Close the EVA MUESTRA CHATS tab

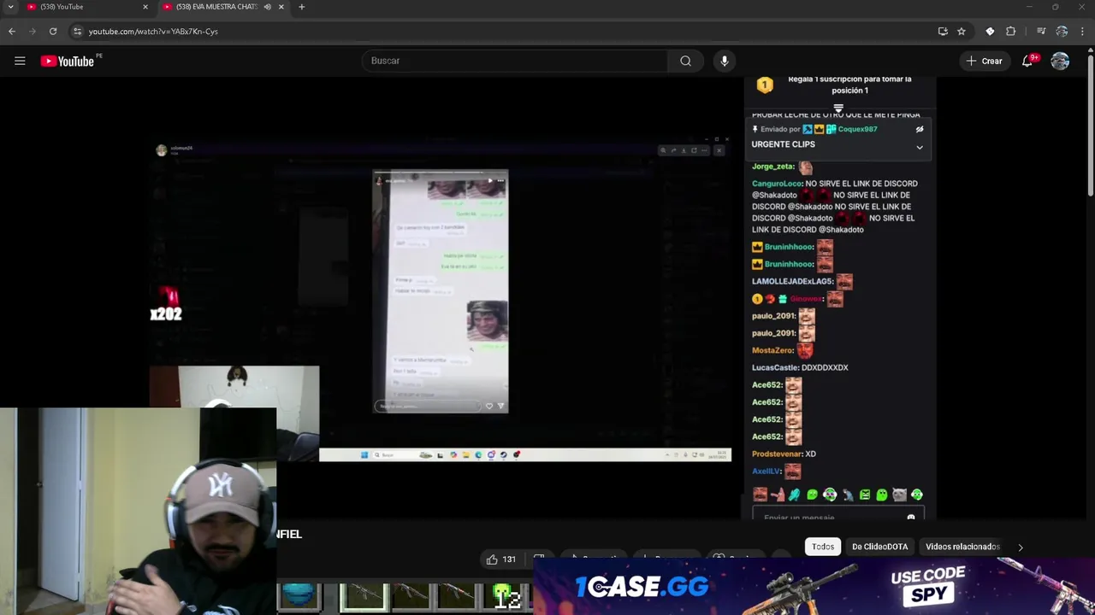[281, 7]
